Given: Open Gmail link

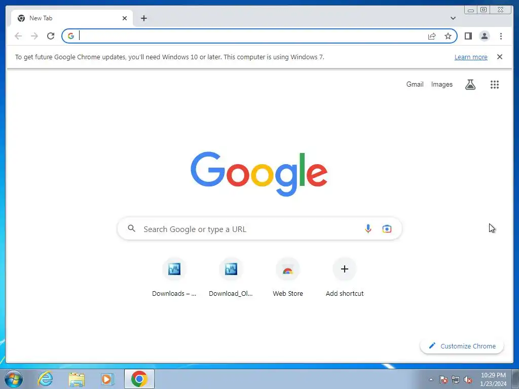Looking at the screenshot, I should 415,85.
